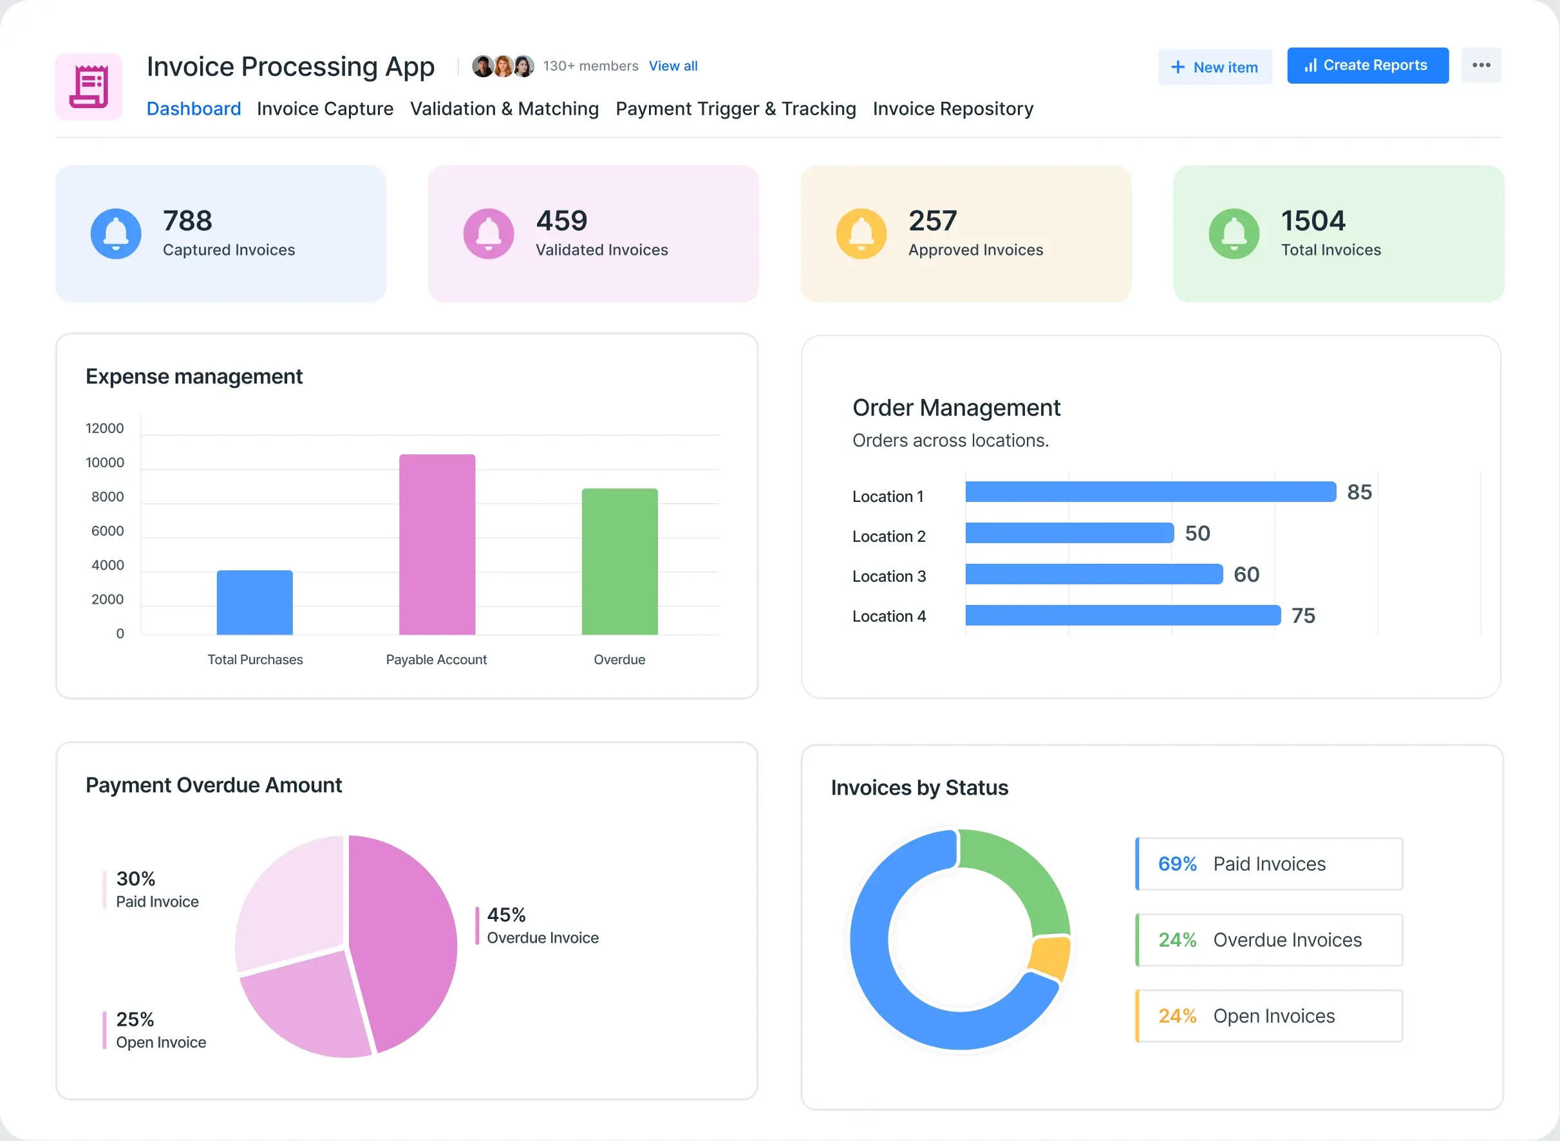Click the member avatars group

tap(503, 66)
